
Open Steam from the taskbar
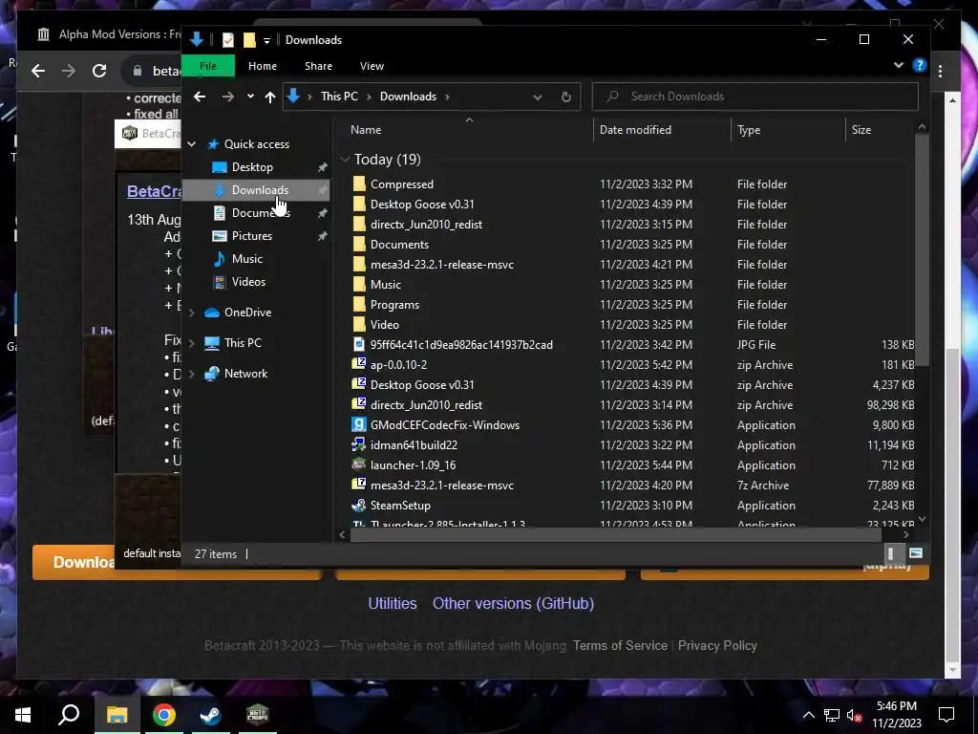coord(210,715)
